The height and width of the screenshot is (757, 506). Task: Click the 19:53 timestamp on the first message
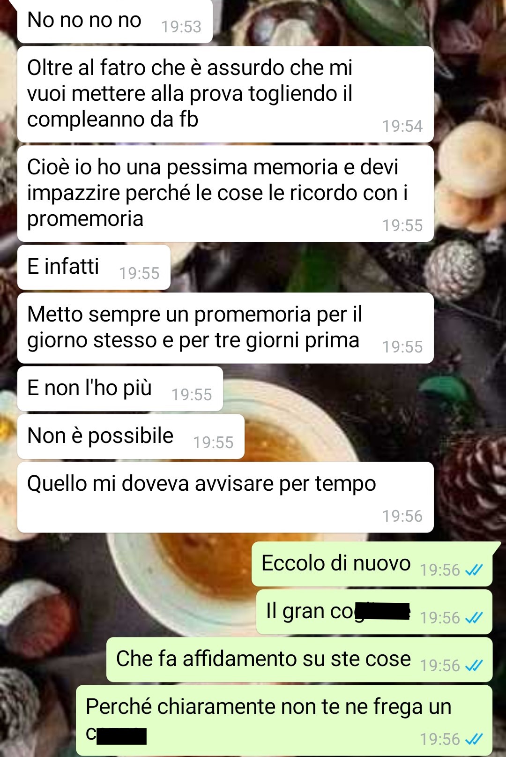pos(181,27)
